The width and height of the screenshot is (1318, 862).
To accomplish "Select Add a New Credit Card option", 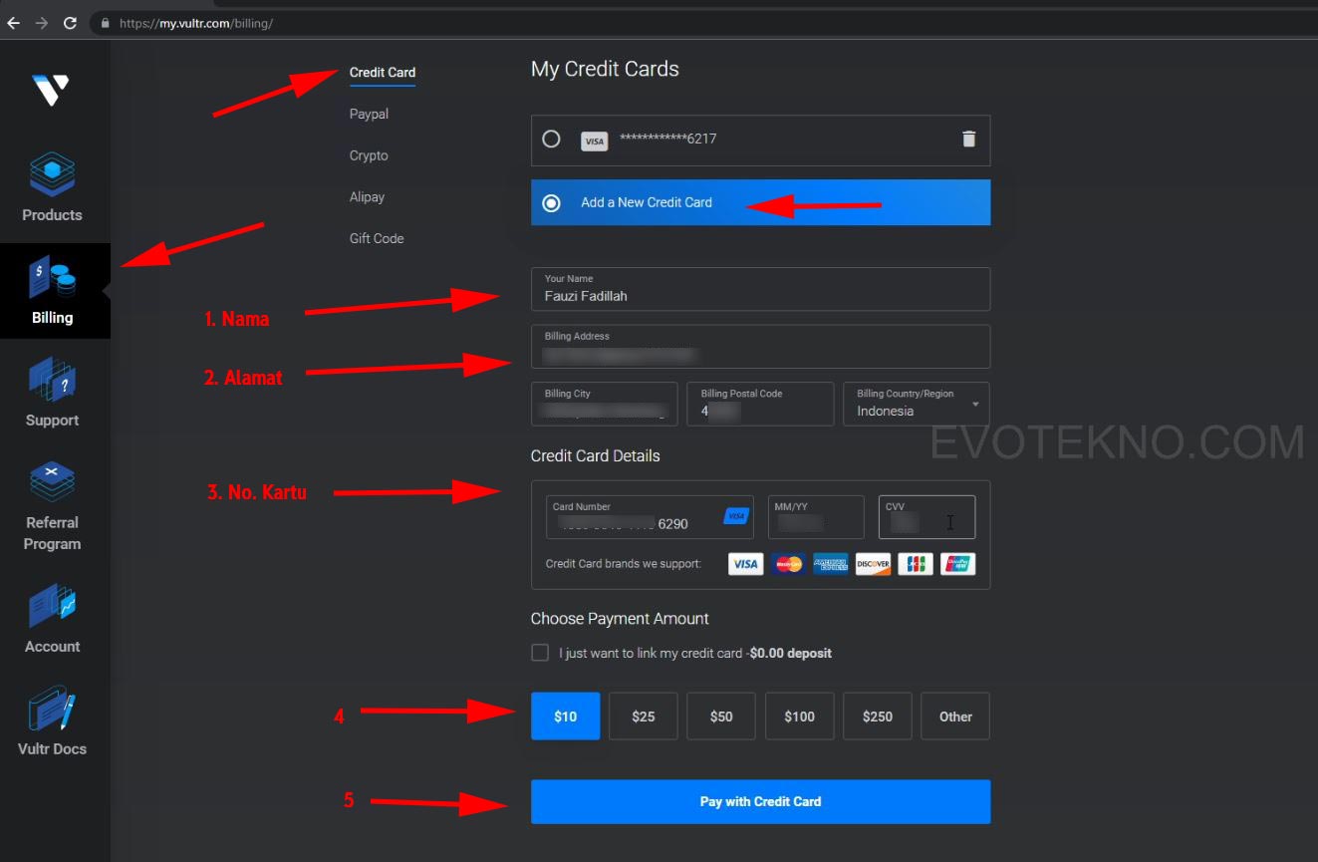I will coord(551,203).
